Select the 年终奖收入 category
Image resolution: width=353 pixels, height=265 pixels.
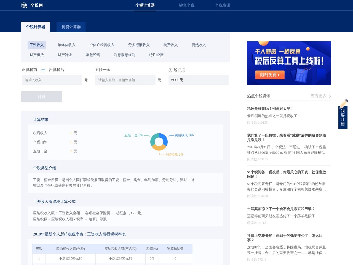[66, 45]
